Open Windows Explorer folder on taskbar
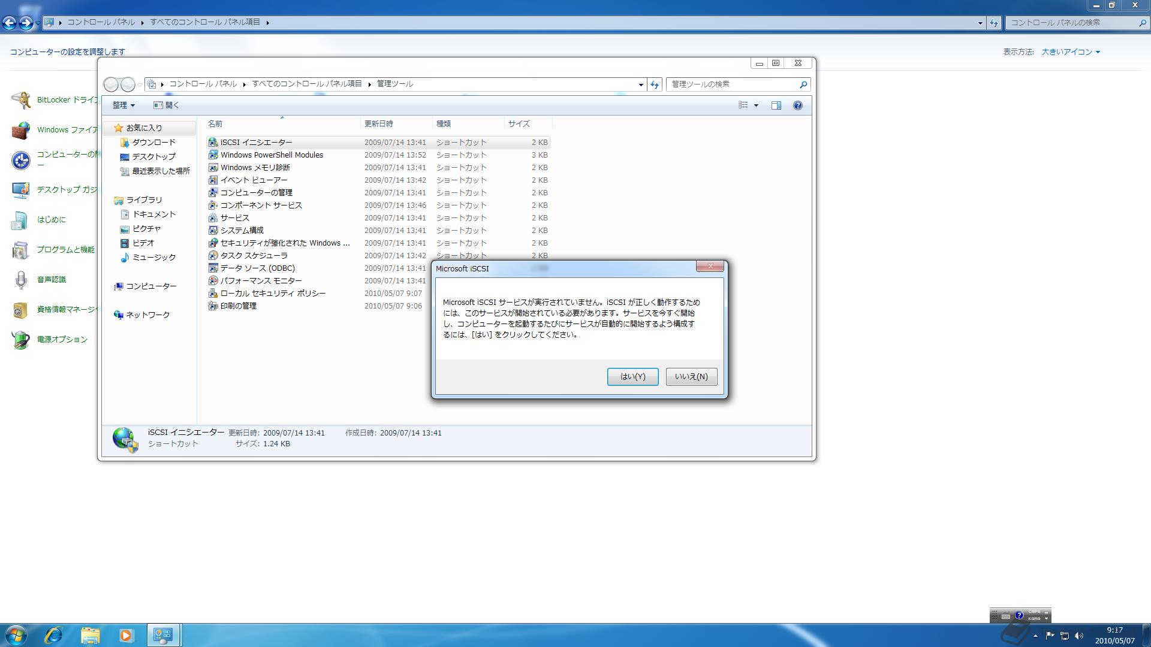Image resolution: width=1151 pixels, height=647 pixels. tap(90, 635)
